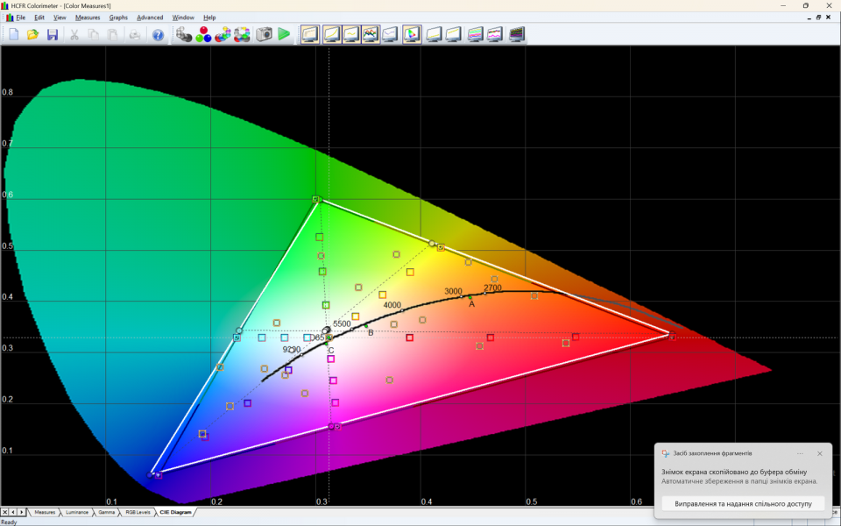The image size is (841, 526).
Task: Close the Snipping Tool notification
Action: [x=819, y=453]
